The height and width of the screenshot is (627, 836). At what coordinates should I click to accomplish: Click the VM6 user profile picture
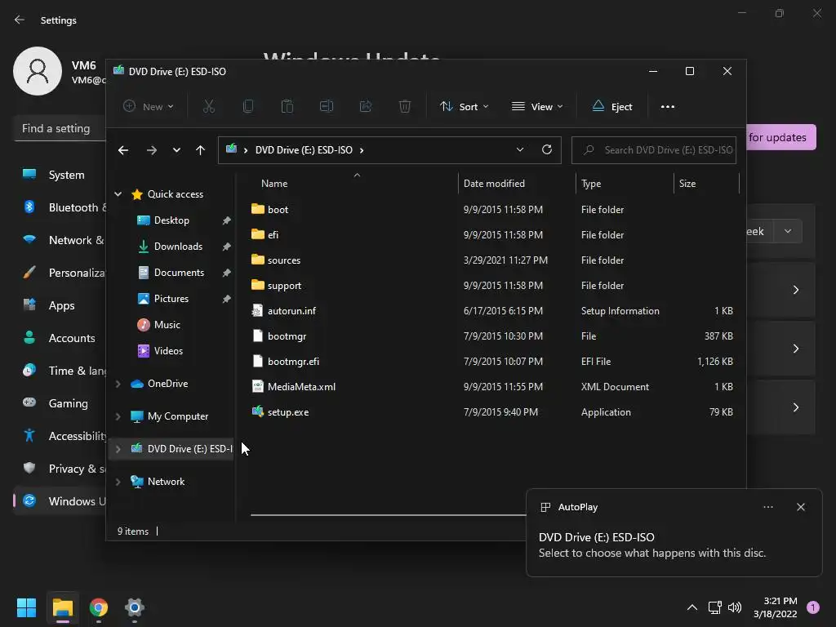[x=38, y=71]
